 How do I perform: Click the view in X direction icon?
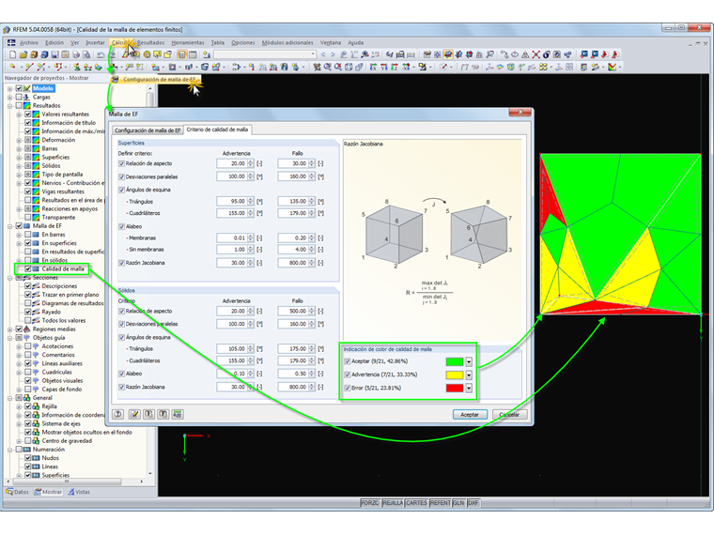click(373, 67)
